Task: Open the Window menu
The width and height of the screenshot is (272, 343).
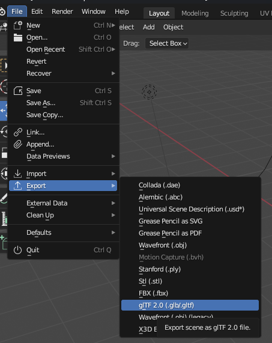Action: point(94,11)
